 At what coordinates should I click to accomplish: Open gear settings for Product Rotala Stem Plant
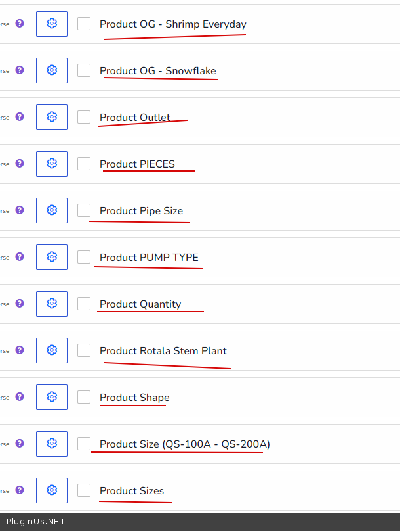coord(52,350)
